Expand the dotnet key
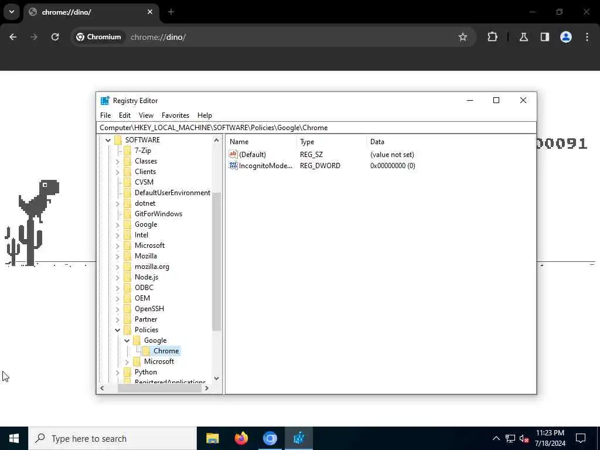 (117, 203)
